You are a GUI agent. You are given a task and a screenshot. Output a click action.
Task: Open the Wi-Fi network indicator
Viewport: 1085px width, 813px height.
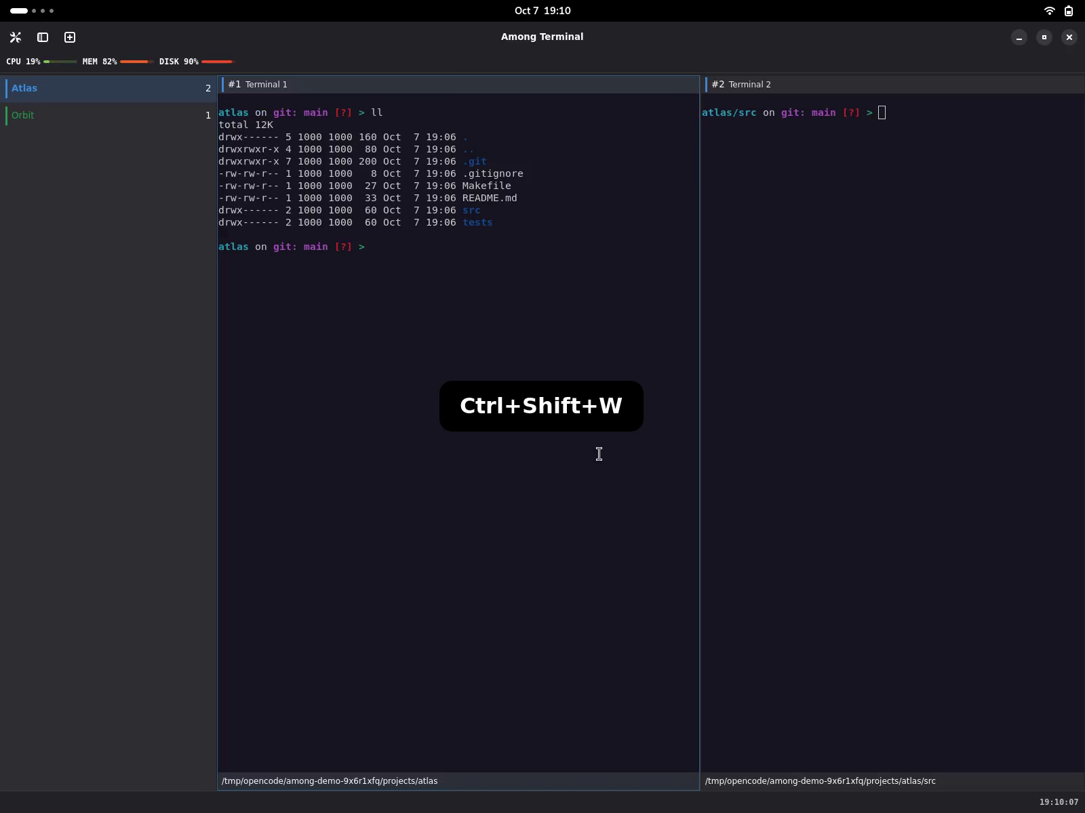point(1050,11)
